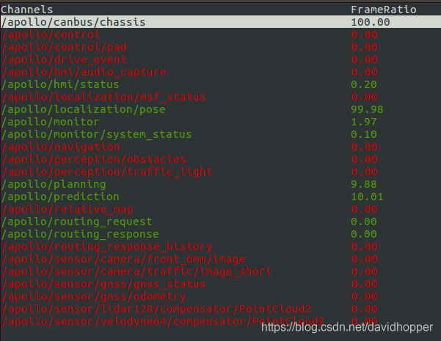Select the /apollo/relative_map channel
This screenshot has height=341, width=441.
point(67,209)
